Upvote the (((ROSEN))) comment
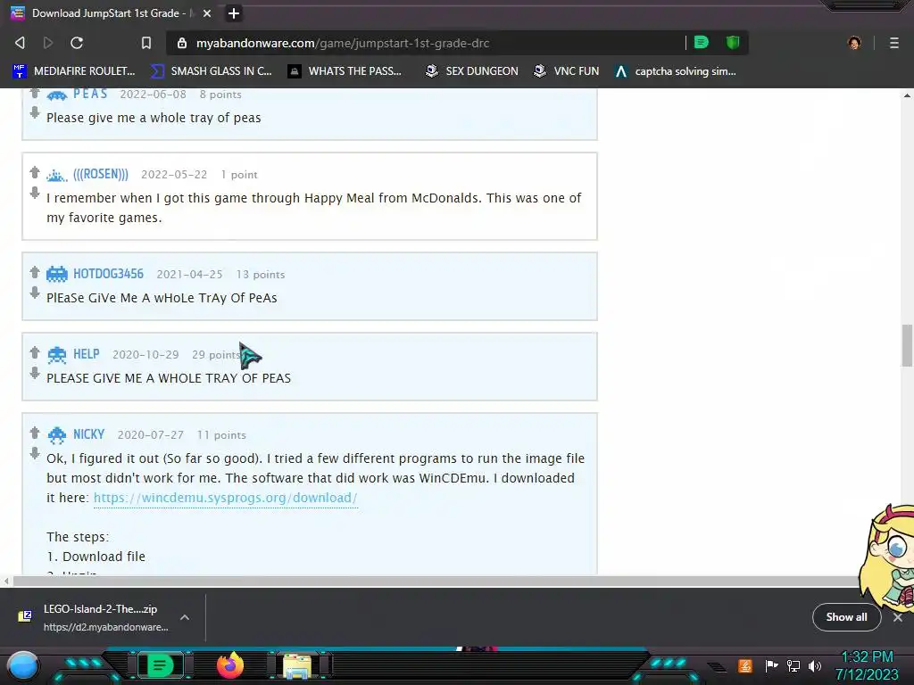Screen dimensions: 914x685 pos(35,172)
